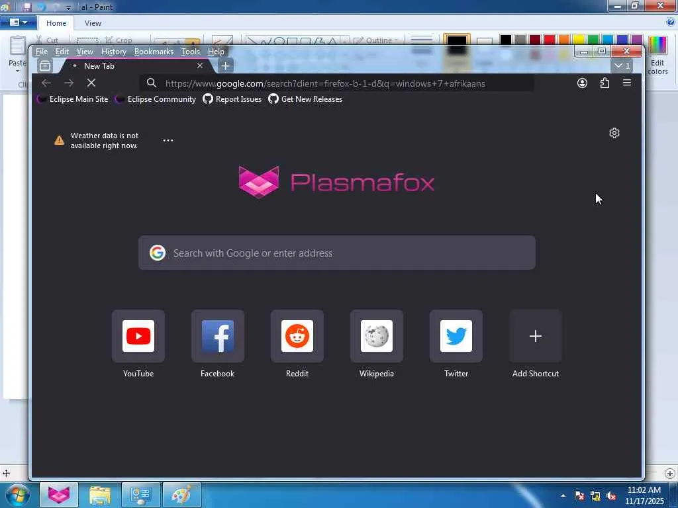Focus the google.com URL address bar

(336, 83)
